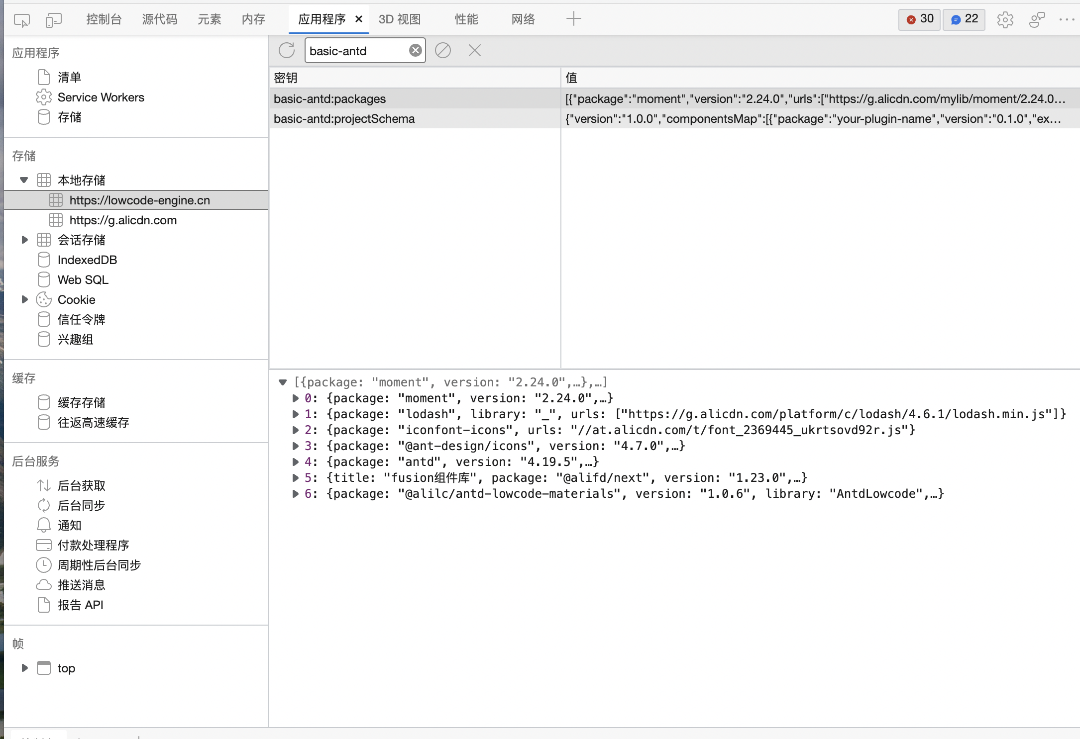The height and width of the screenshot is (739, 1080).
Task: Select https://g.alicdn.com local storage
Action: pos(123,220)
